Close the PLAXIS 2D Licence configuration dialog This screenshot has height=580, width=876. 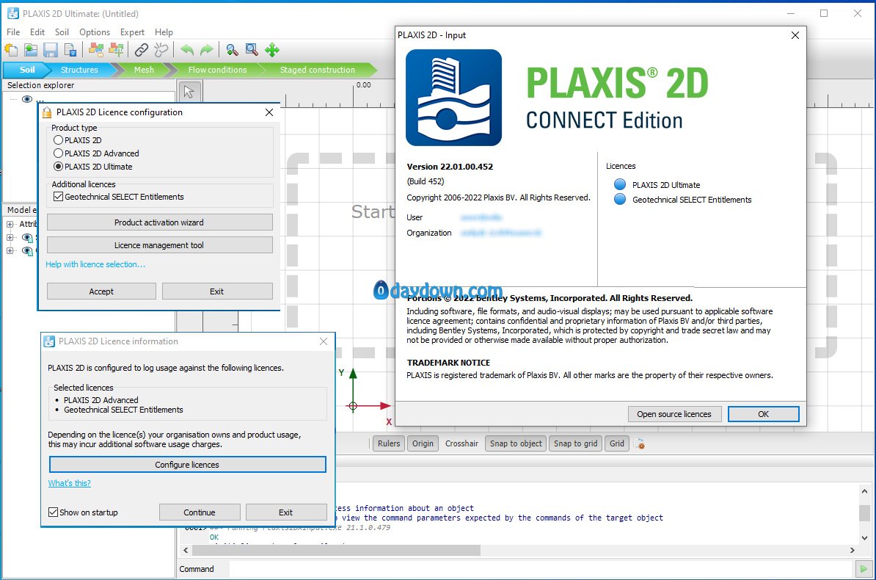point(269,112)
